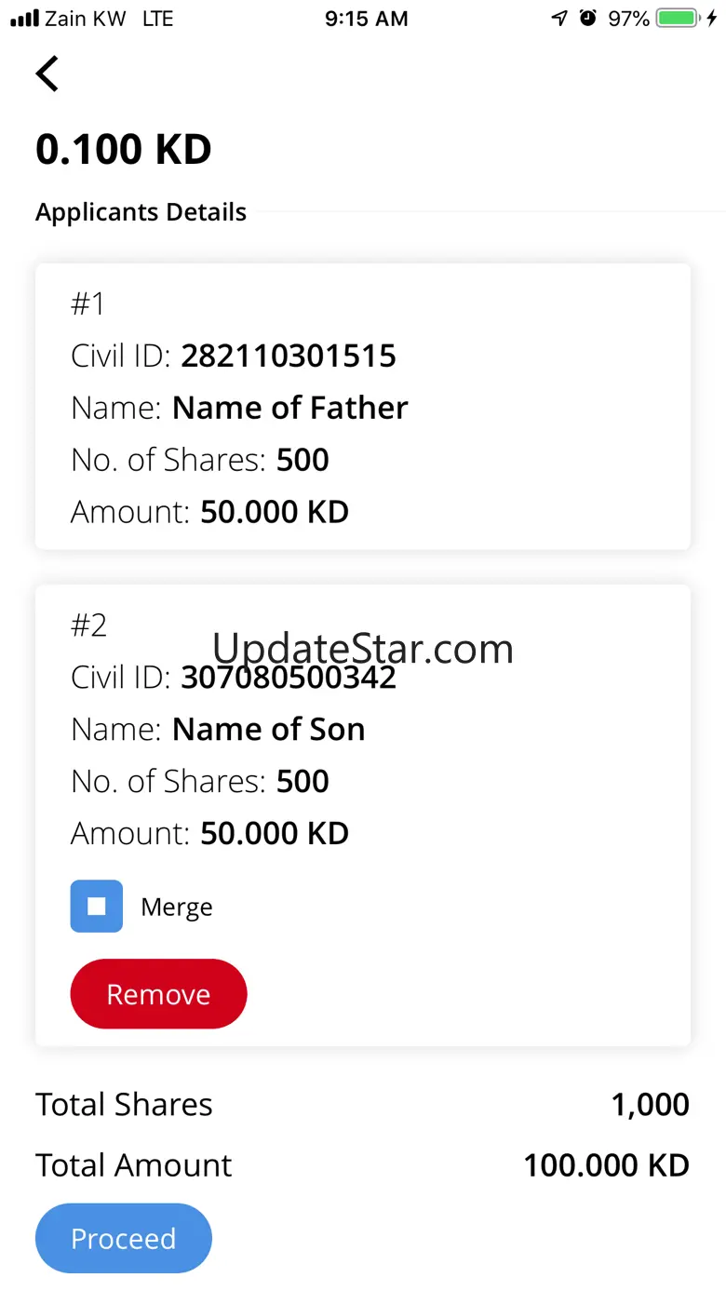
Task: Click the Merge label text
Action: coord(177,908)
